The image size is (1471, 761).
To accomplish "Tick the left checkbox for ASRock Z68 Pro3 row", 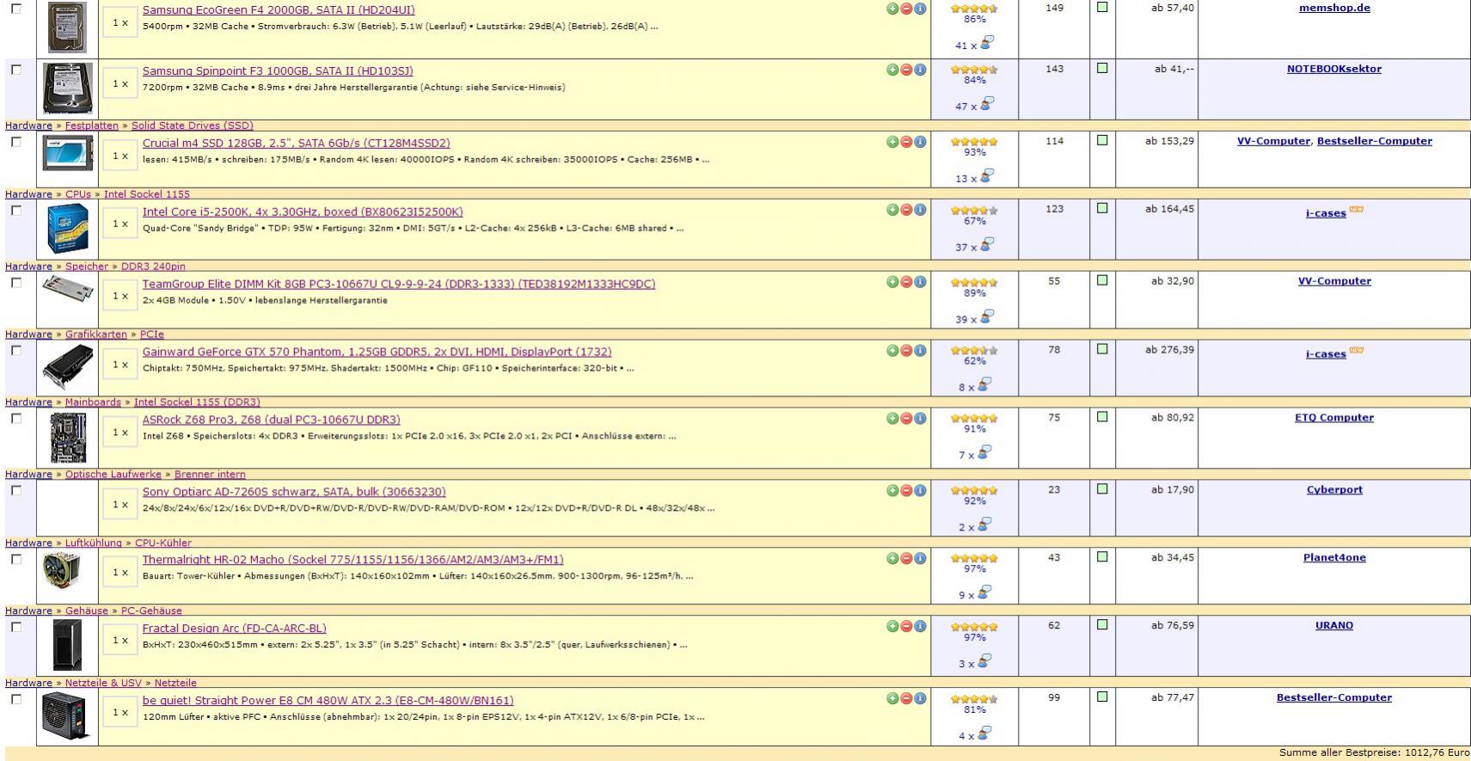I will pyautogui.click(x=16, y=419).
